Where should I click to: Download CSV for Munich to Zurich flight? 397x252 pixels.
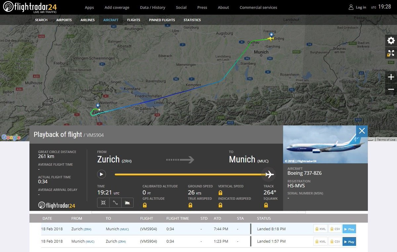coord(335,241)
